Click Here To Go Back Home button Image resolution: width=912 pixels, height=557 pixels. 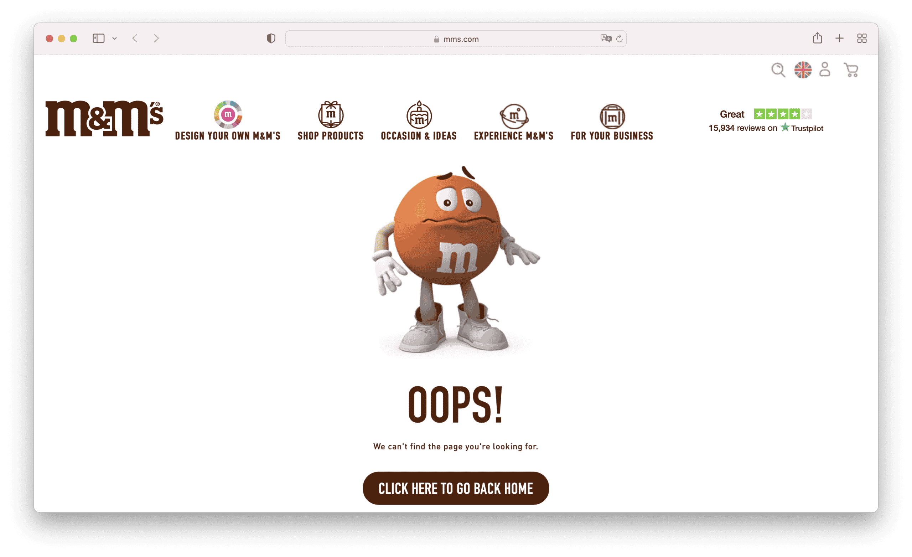tap(456, 488)
